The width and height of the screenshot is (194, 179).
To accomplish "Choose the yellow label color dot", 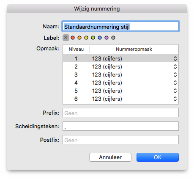I will [x=86, y=38].
